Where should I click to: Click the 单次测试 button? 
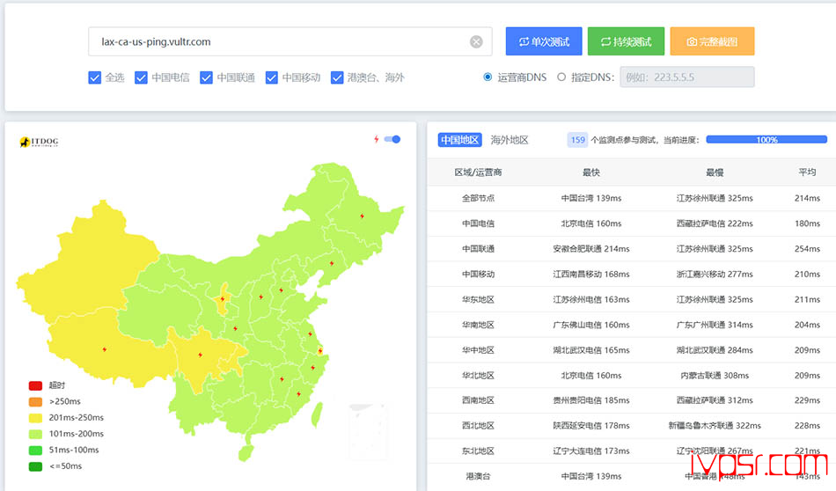544,41
